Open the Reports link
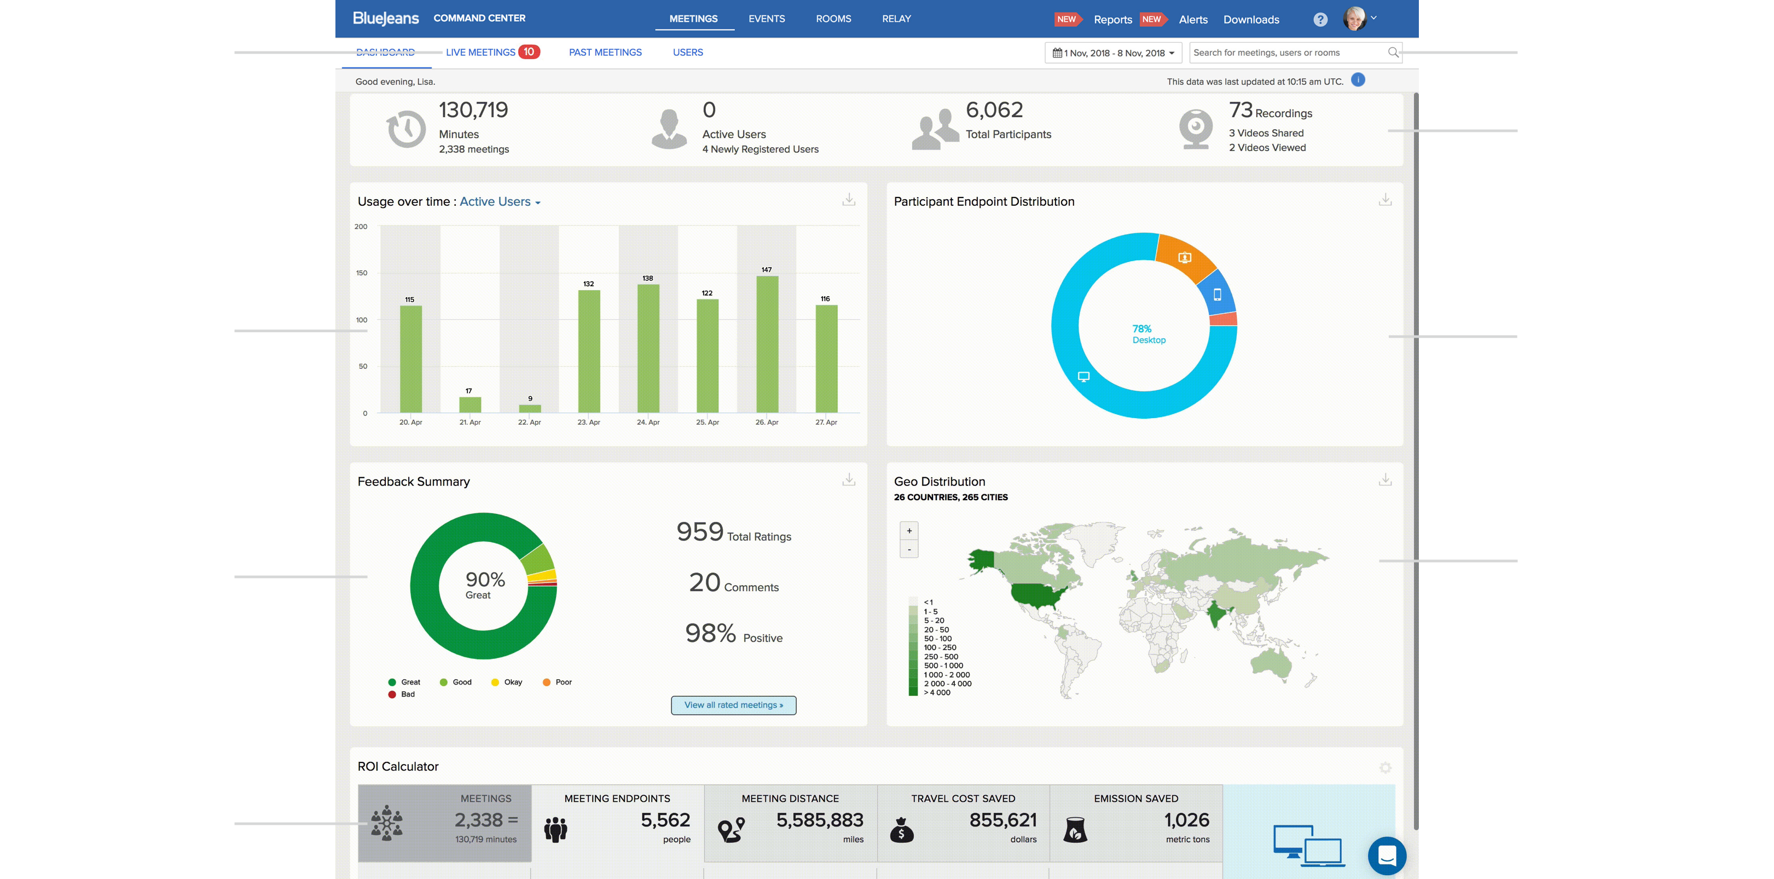The image size is (1774, 879). click(x=1113, y=19)
